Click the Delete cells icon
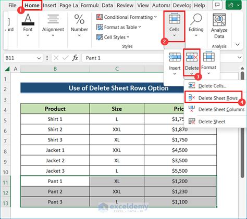 click(192, 57)
